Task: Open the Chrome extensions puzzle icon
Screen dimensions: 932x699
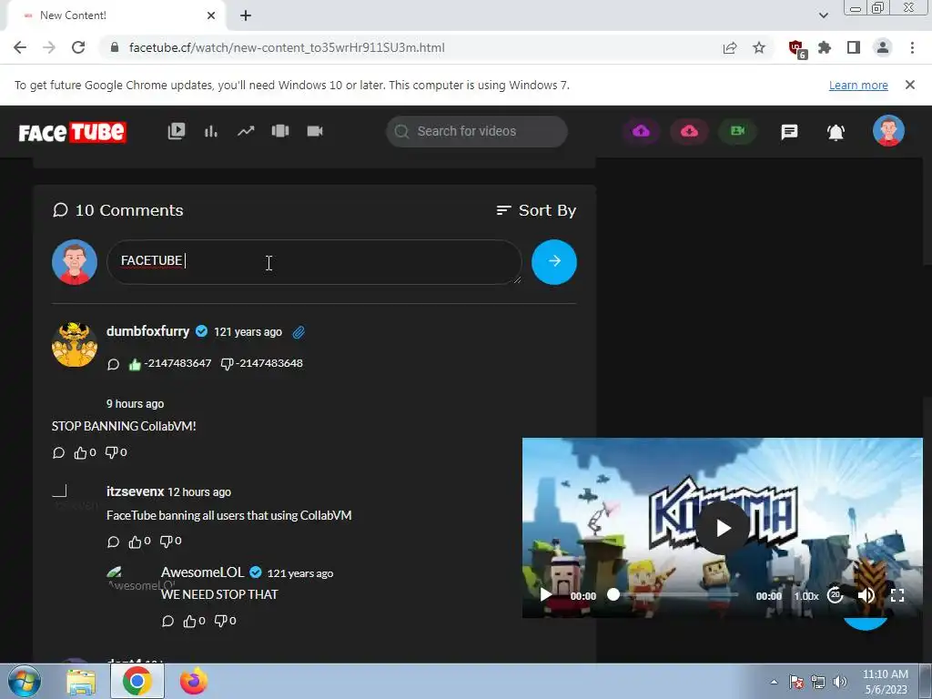Action: click(x=825, y=47)
